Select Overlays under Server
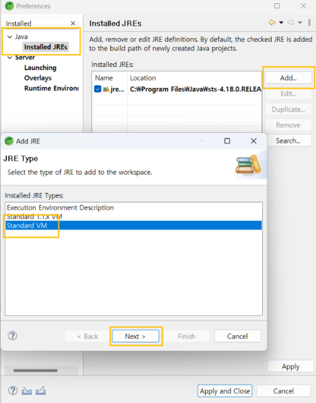 38,78
